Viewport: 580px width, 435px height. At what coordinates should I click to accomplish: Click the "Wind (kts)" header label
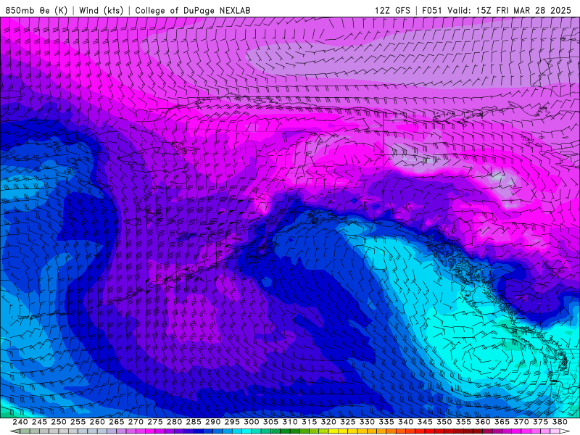(101, 10)
